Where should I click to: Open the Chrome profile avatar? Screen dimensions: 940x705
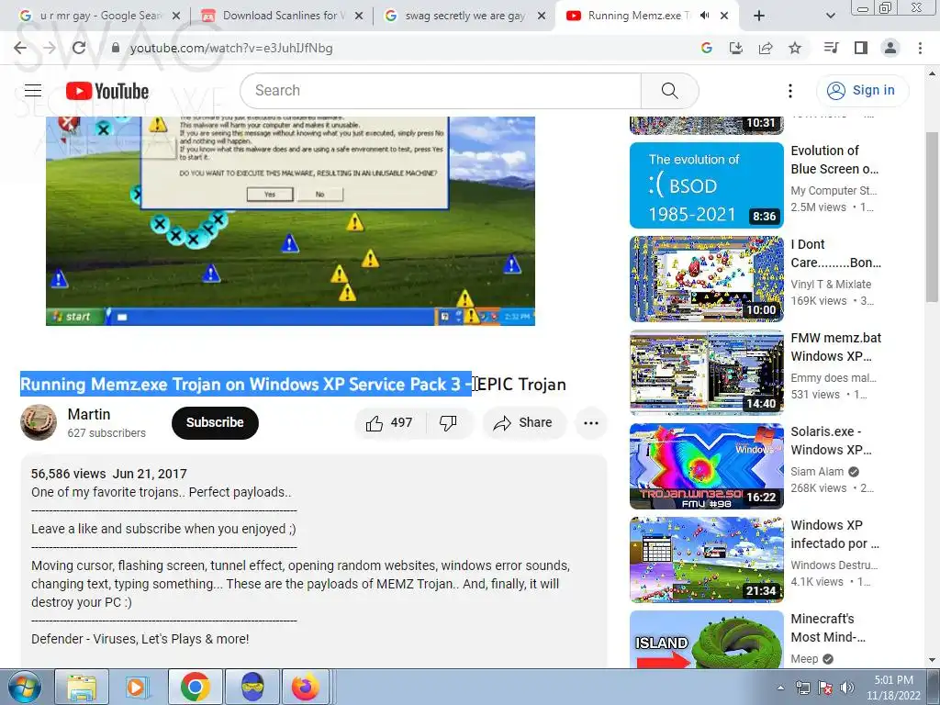click(x=890, y=48)
